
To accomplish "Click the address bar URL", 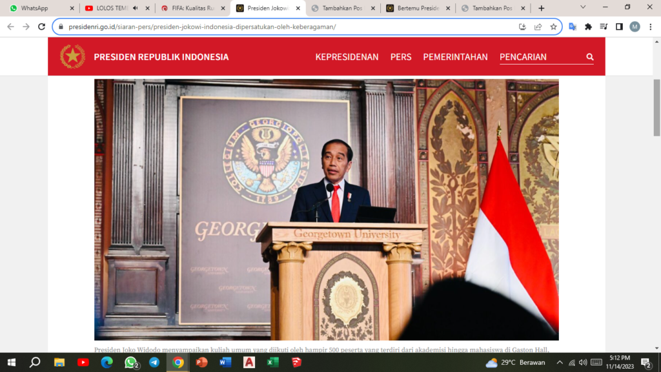I will (202, 26).
